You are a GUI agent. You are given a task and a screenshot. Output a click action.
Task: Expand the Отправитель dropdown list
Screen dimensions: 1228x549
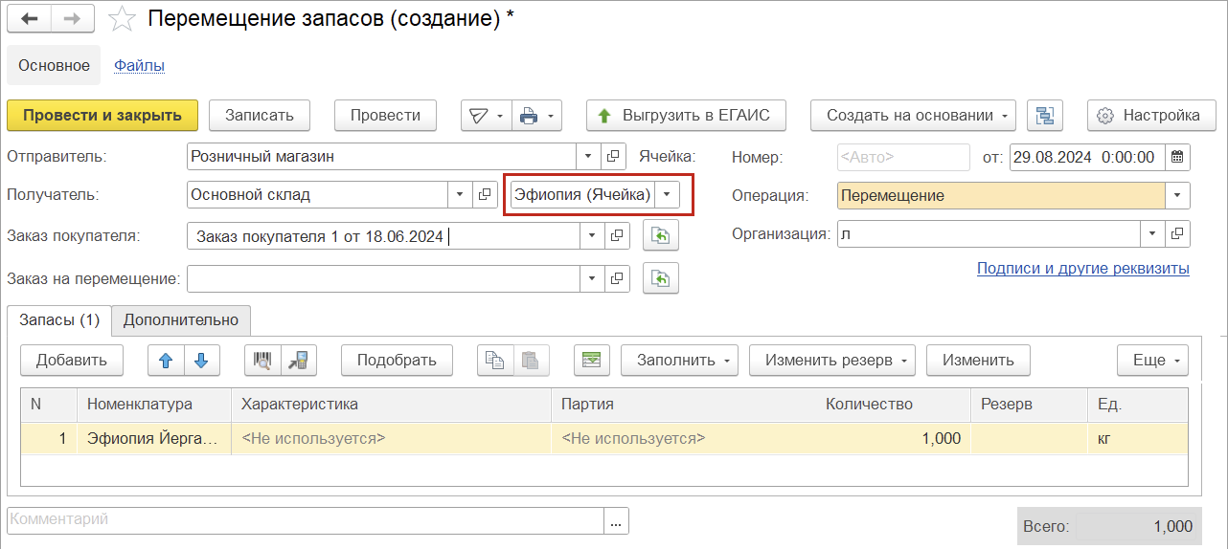click(x=589, y=157)
